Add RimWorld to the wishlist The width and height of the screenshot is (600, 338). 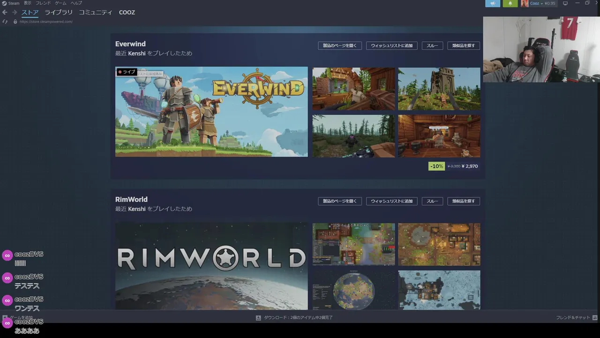point(391,201)
